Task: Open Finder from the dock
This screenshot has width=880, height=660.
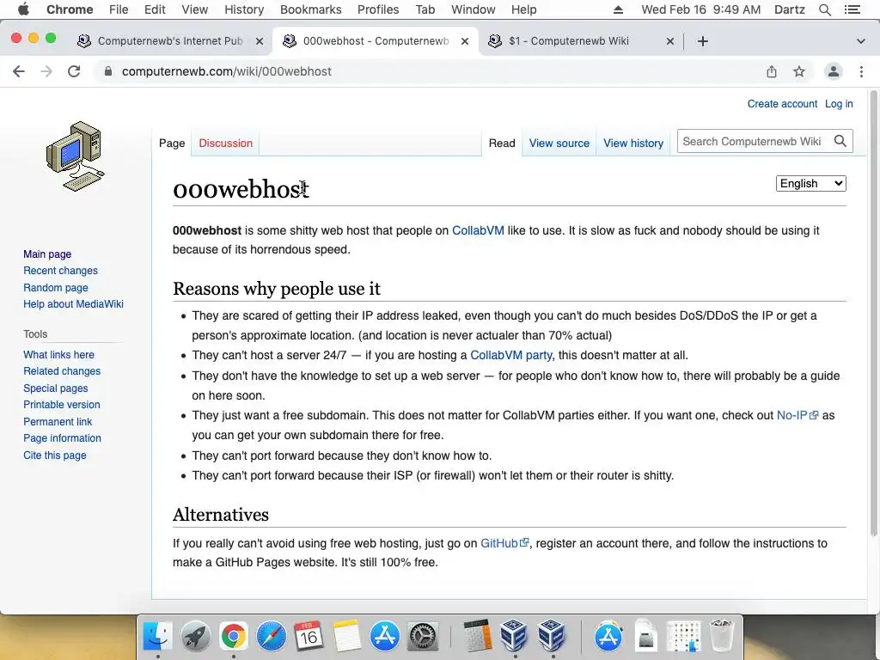Action: (158, 636)
